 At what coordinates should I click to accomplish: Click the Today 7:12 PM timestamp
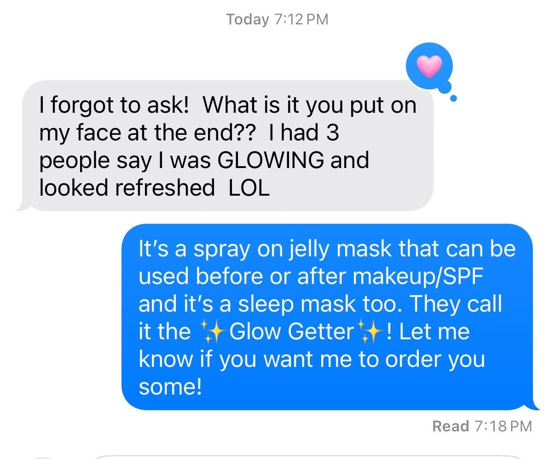[x=277, y=19]
